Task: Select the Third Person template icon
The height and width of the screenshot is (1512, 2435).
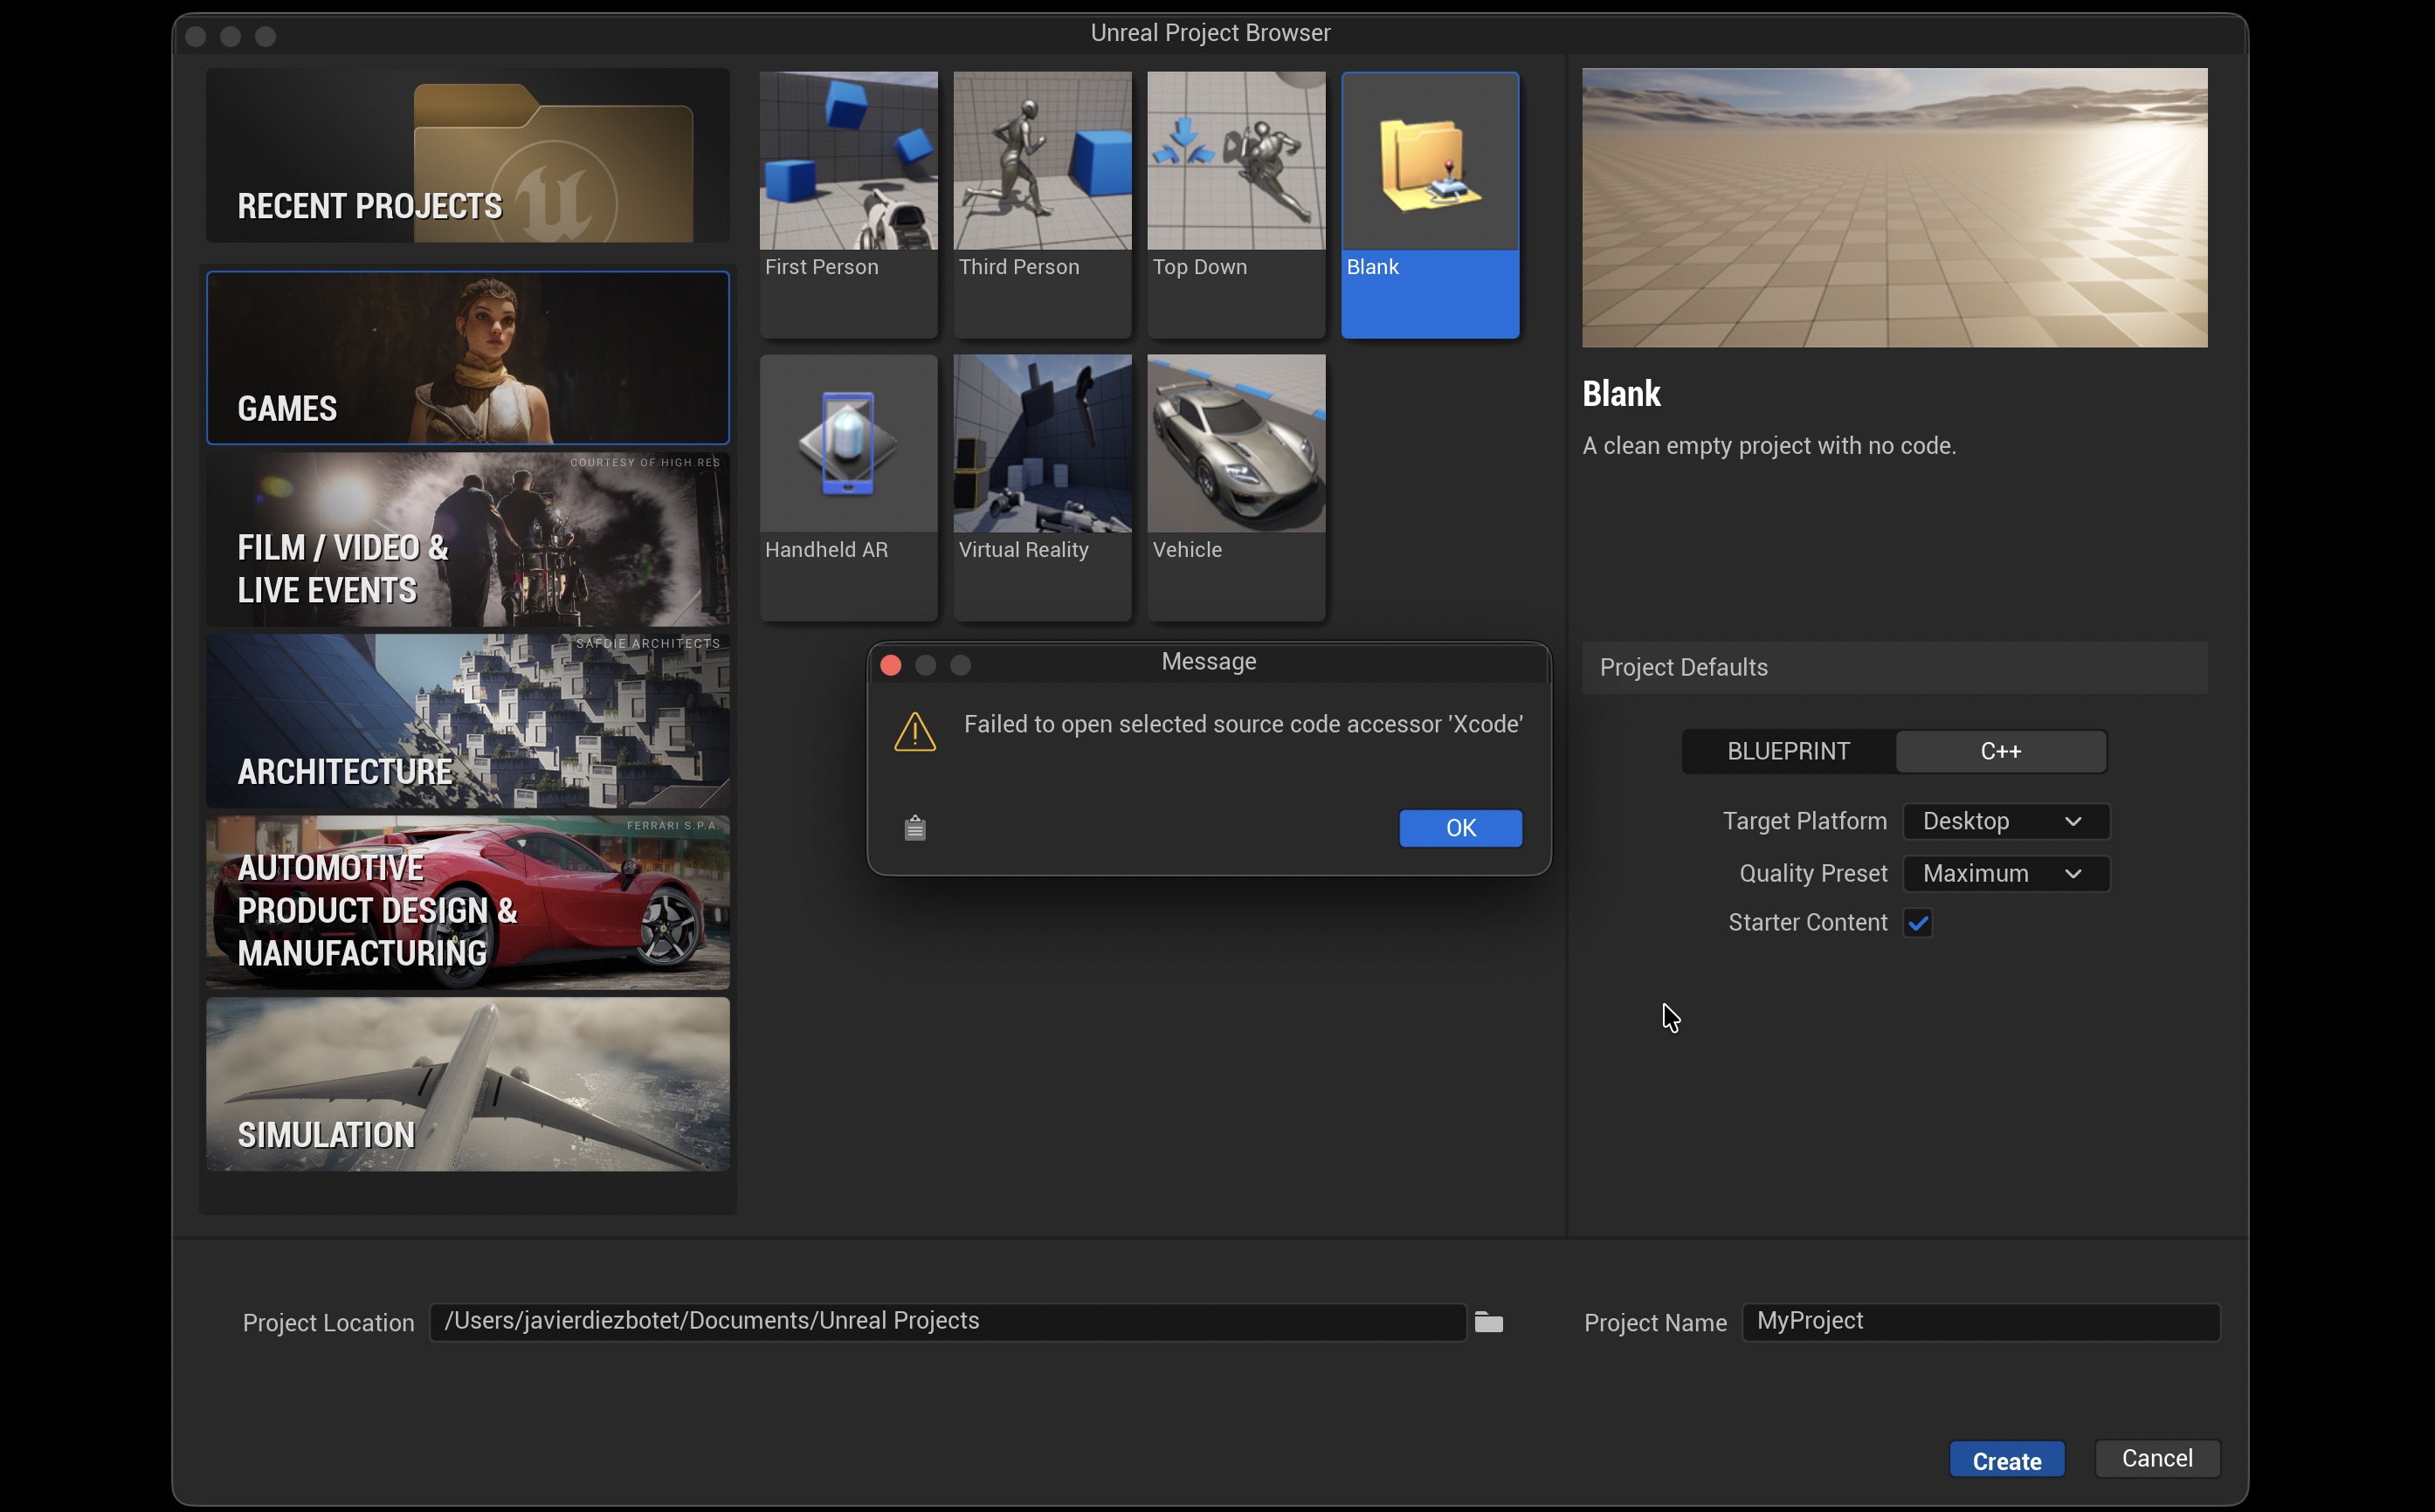Action: pos(1041,160)
